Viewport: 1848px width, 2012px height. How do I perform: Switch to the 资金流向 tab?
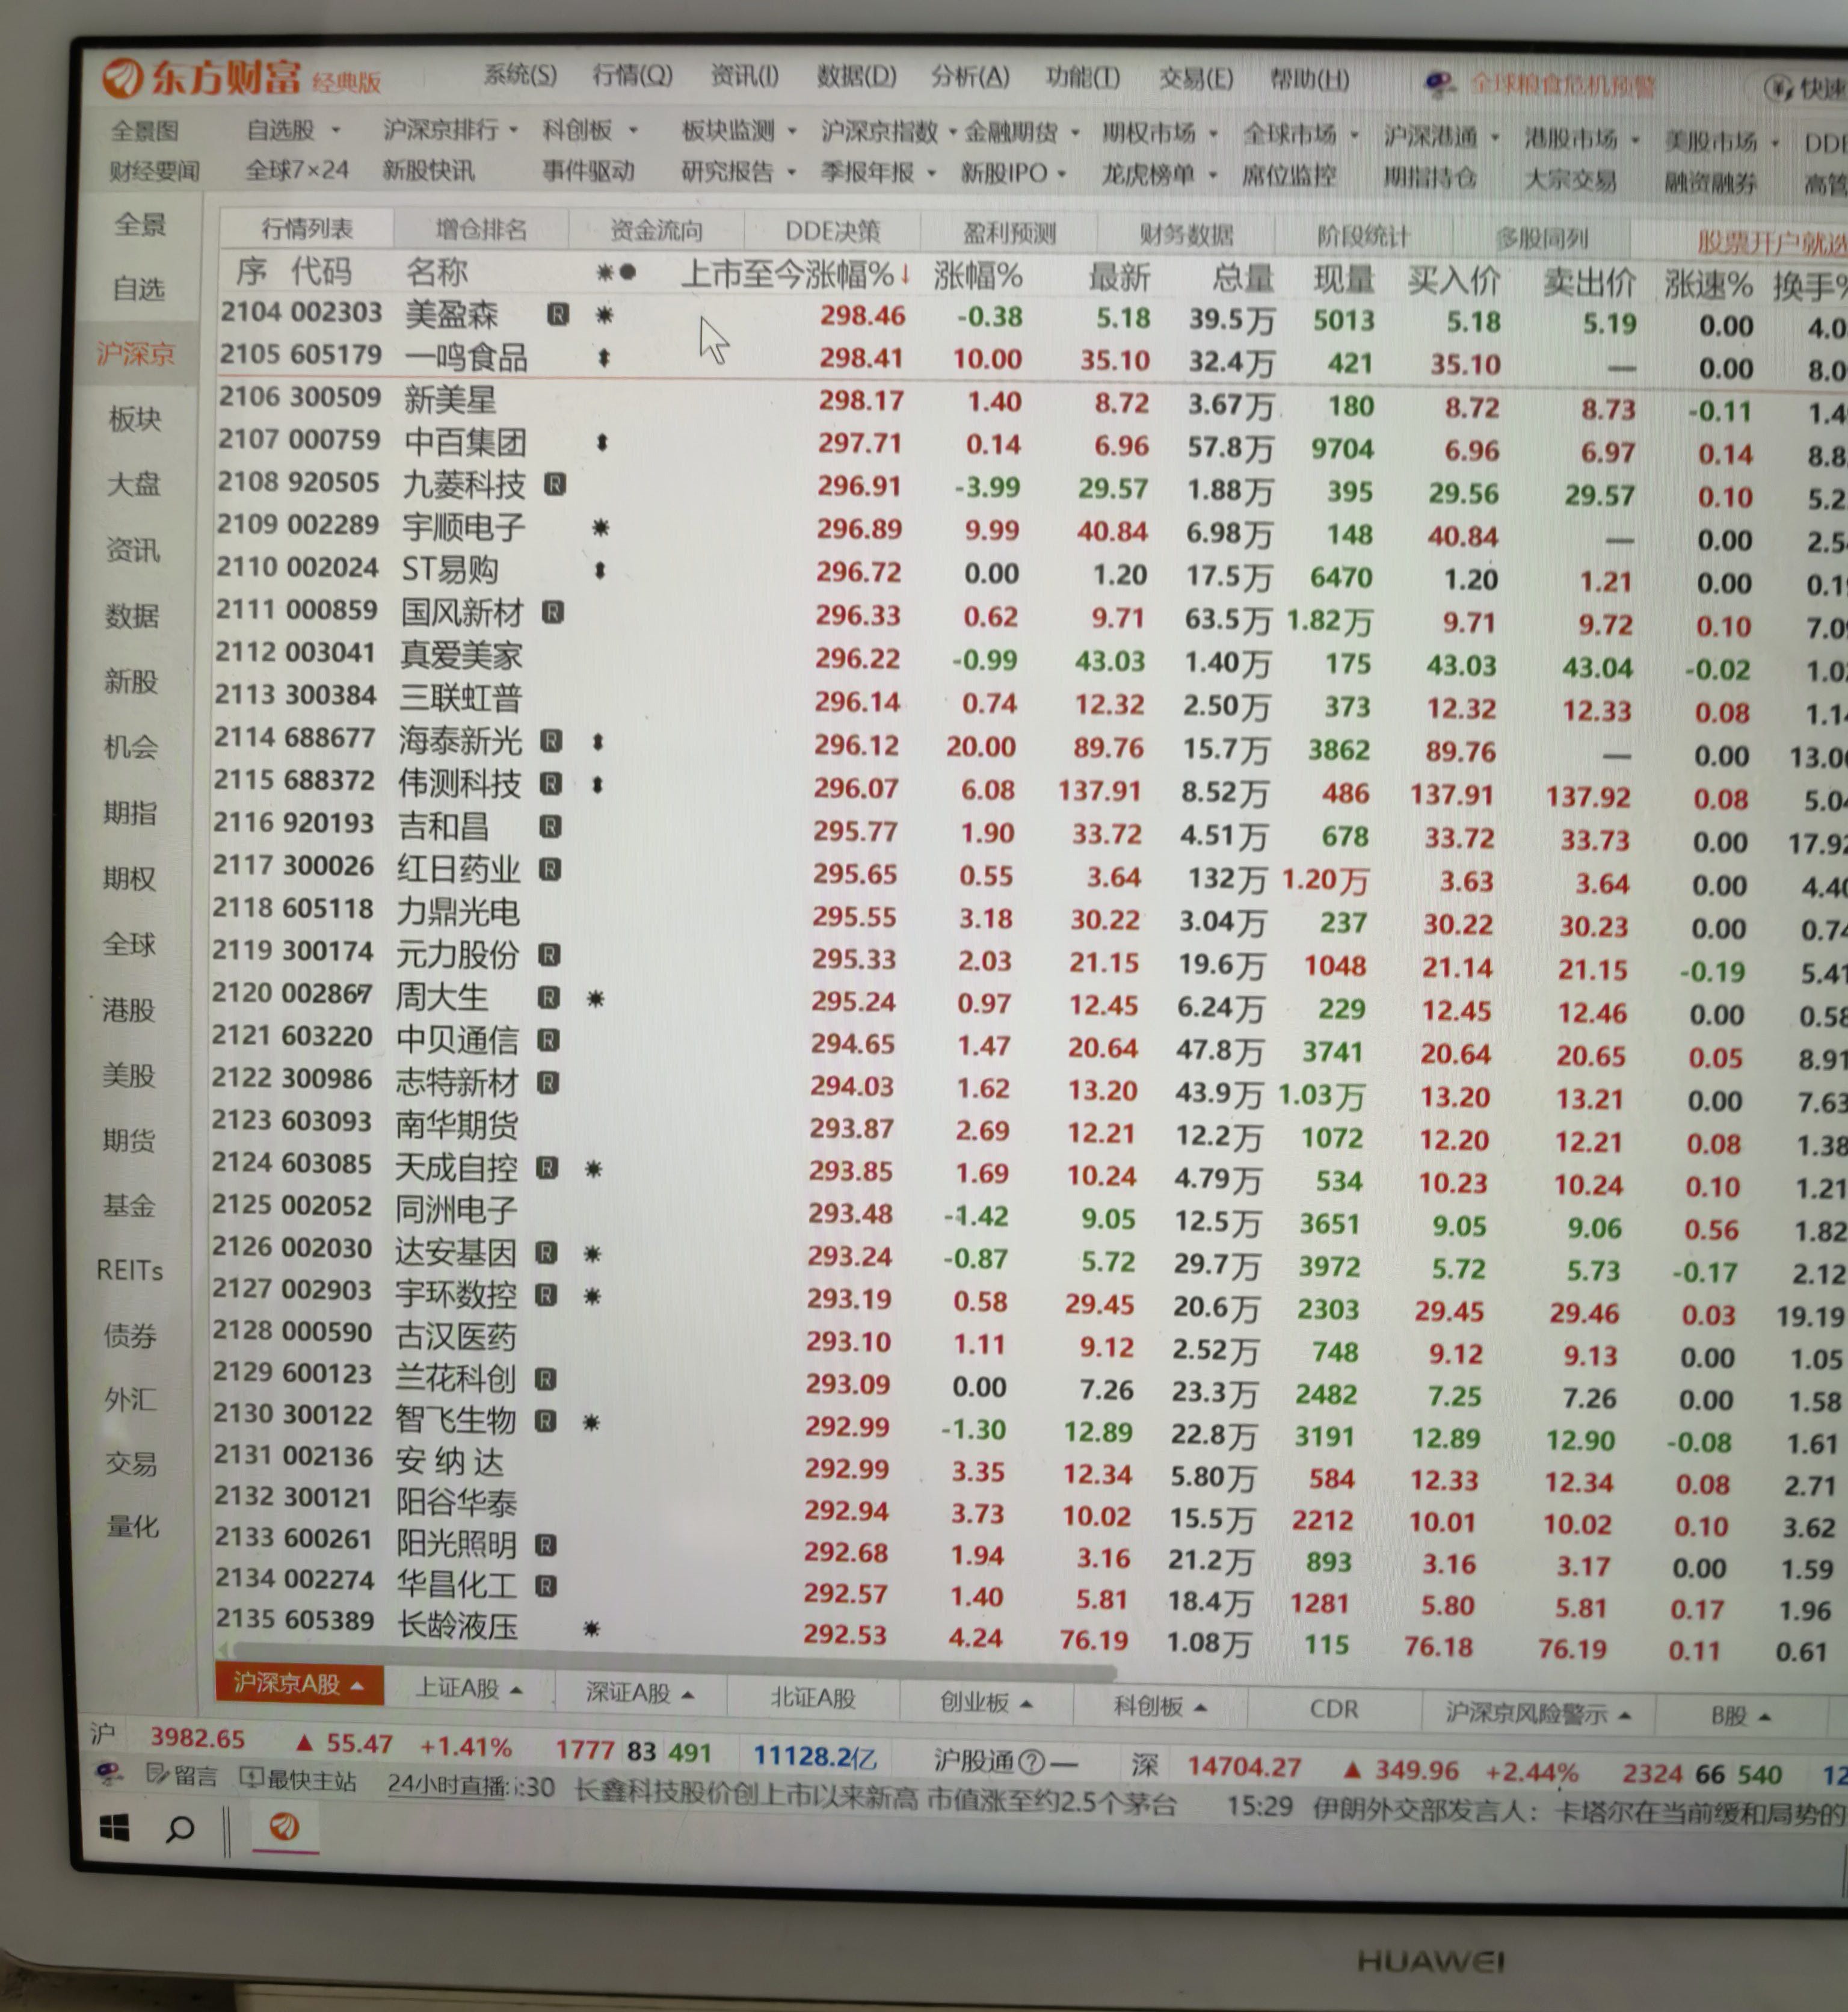click(657, 231)
